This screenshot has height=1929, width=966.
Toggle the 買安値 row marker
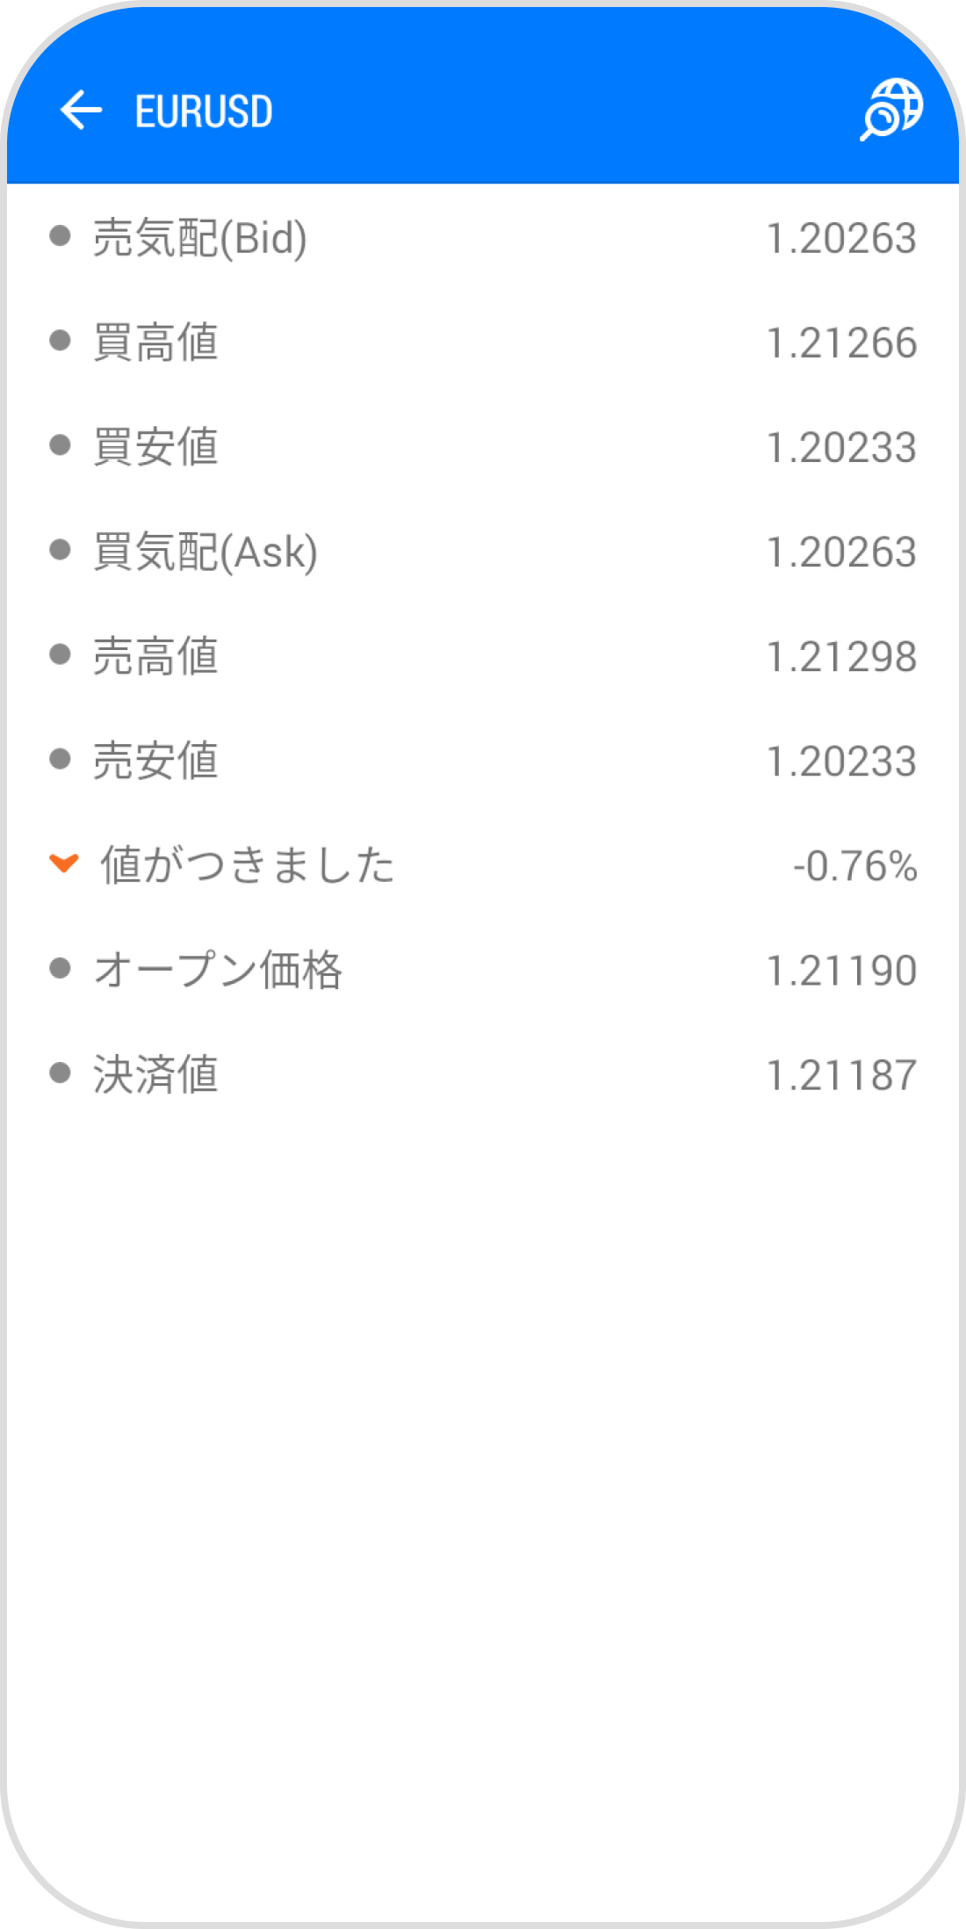pyautogui.click(x=61, y=444)
